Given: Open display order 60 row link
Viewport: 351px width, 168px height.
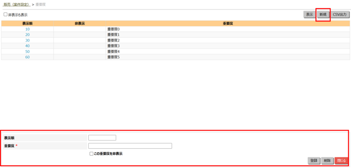Looking at the screenshot, I should [x=27, y=57].
